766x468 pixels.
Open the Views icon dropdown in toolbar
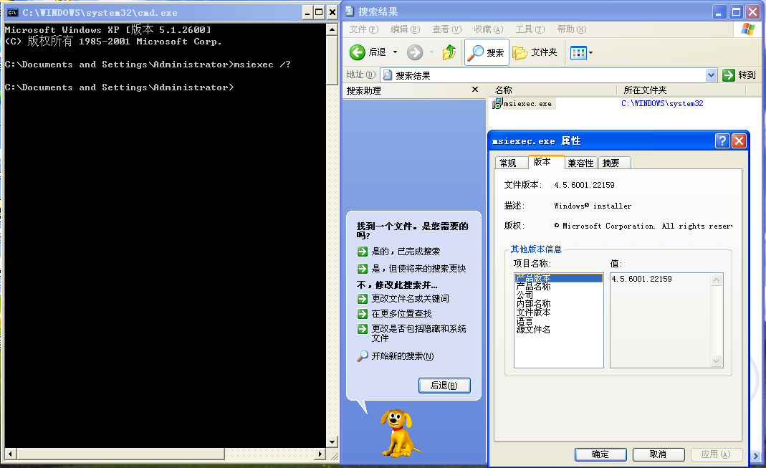(581, 52)
